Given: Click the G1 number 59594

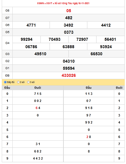Looking at the screenshot, I should click(x=69, y=68).
